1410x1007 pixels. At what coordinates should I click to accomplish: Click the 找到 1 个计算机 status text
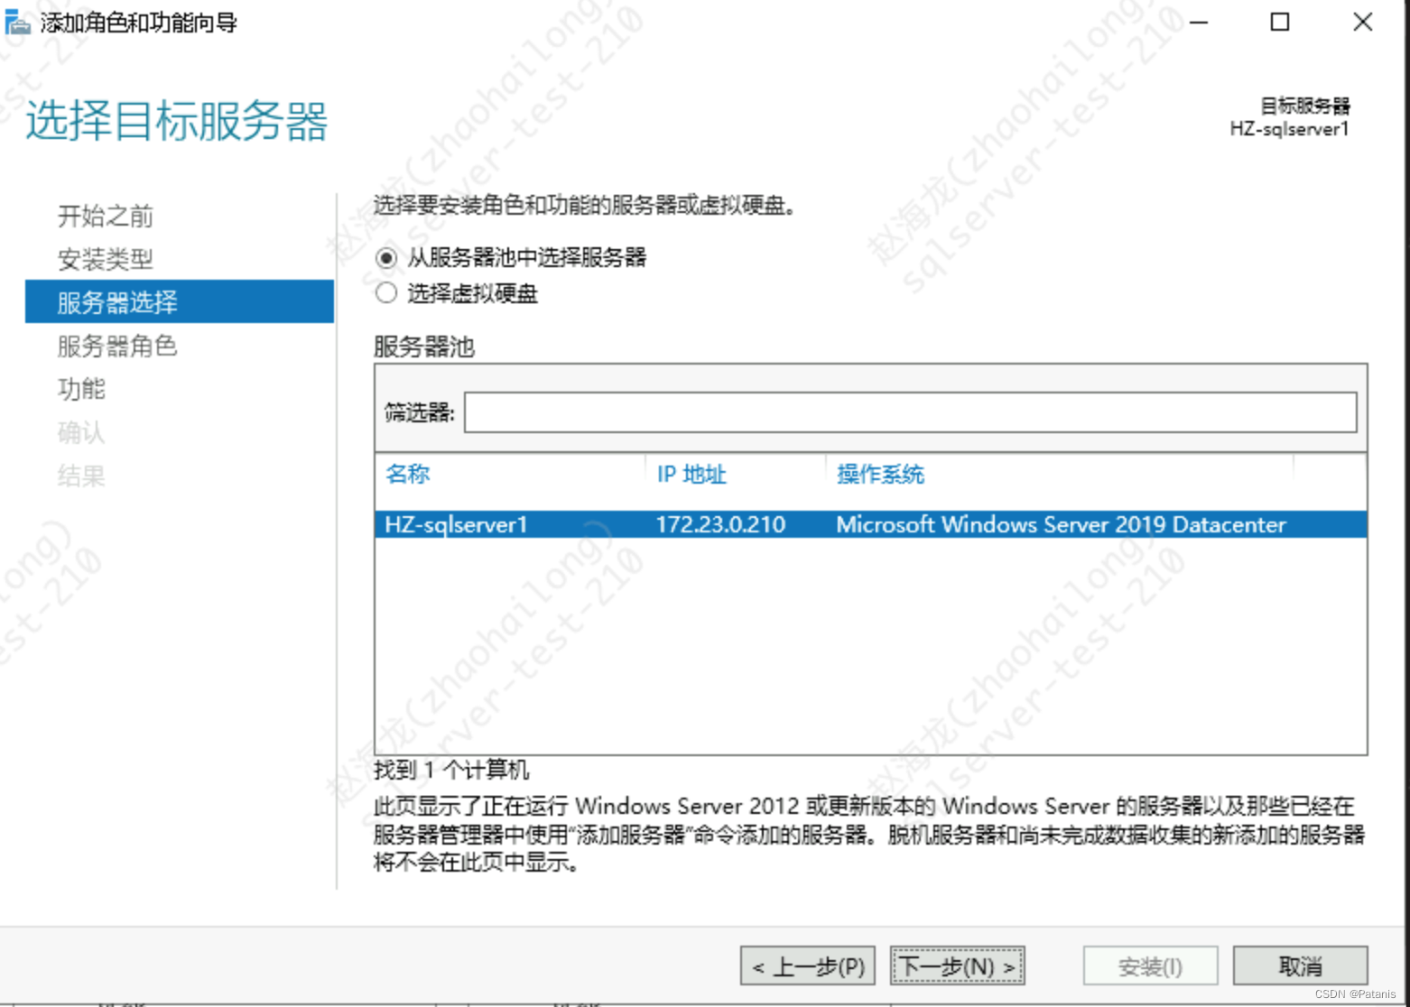coord(451,770)
